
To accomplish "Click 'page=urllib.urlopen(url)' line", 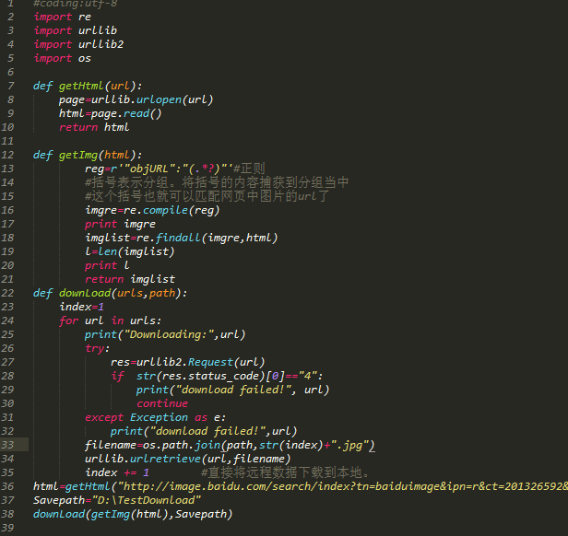I will 136,99.
